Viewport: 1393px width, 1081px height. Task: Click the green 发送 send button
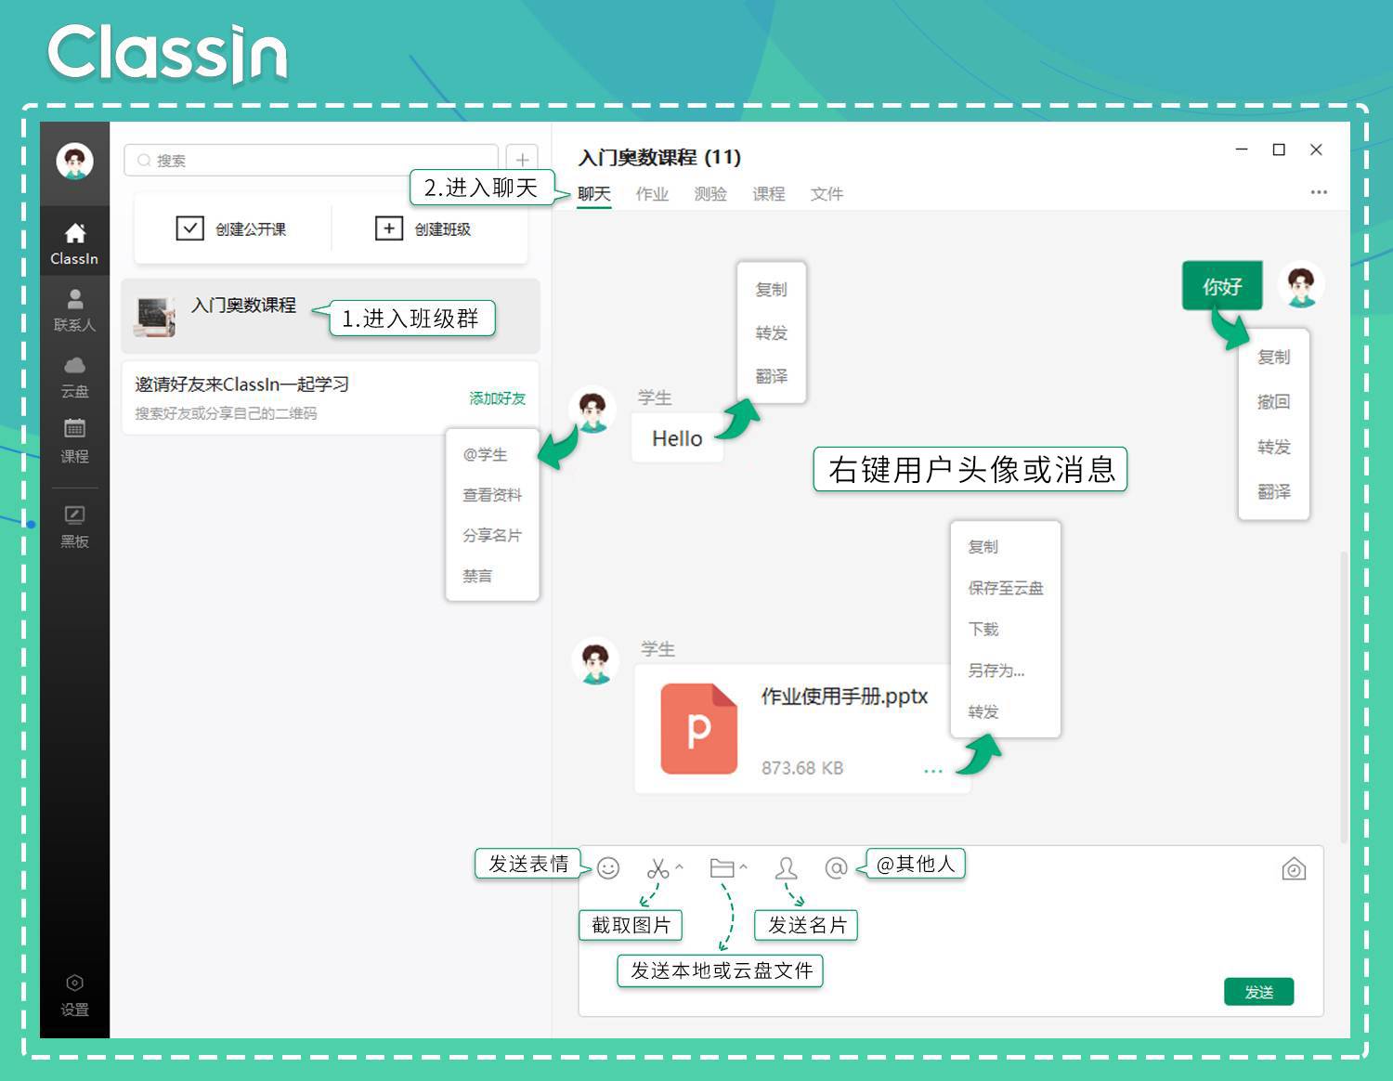(1258, 992)
